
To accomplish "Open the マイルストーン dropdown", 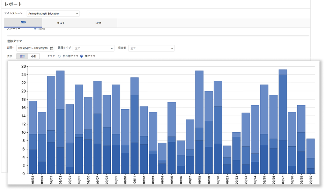I will [53, 14].
